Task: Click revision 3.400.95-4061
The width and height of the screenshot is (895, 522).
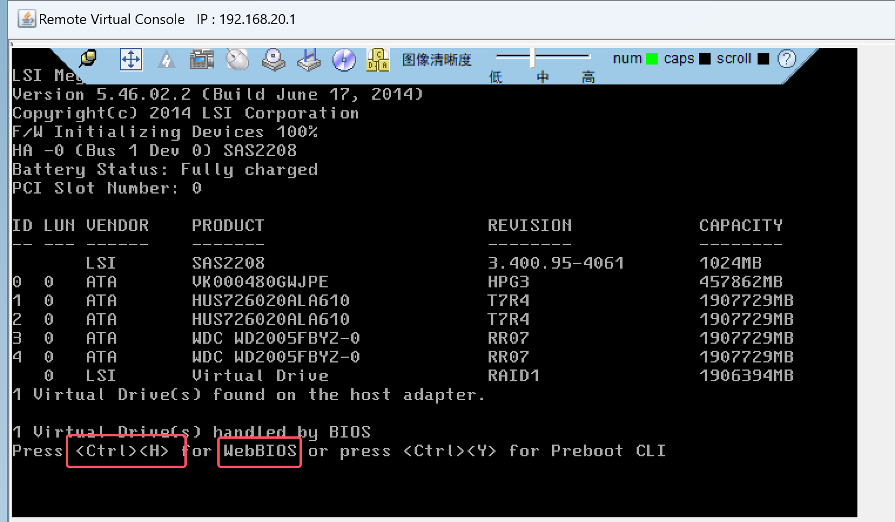Action: coord(556,263)
